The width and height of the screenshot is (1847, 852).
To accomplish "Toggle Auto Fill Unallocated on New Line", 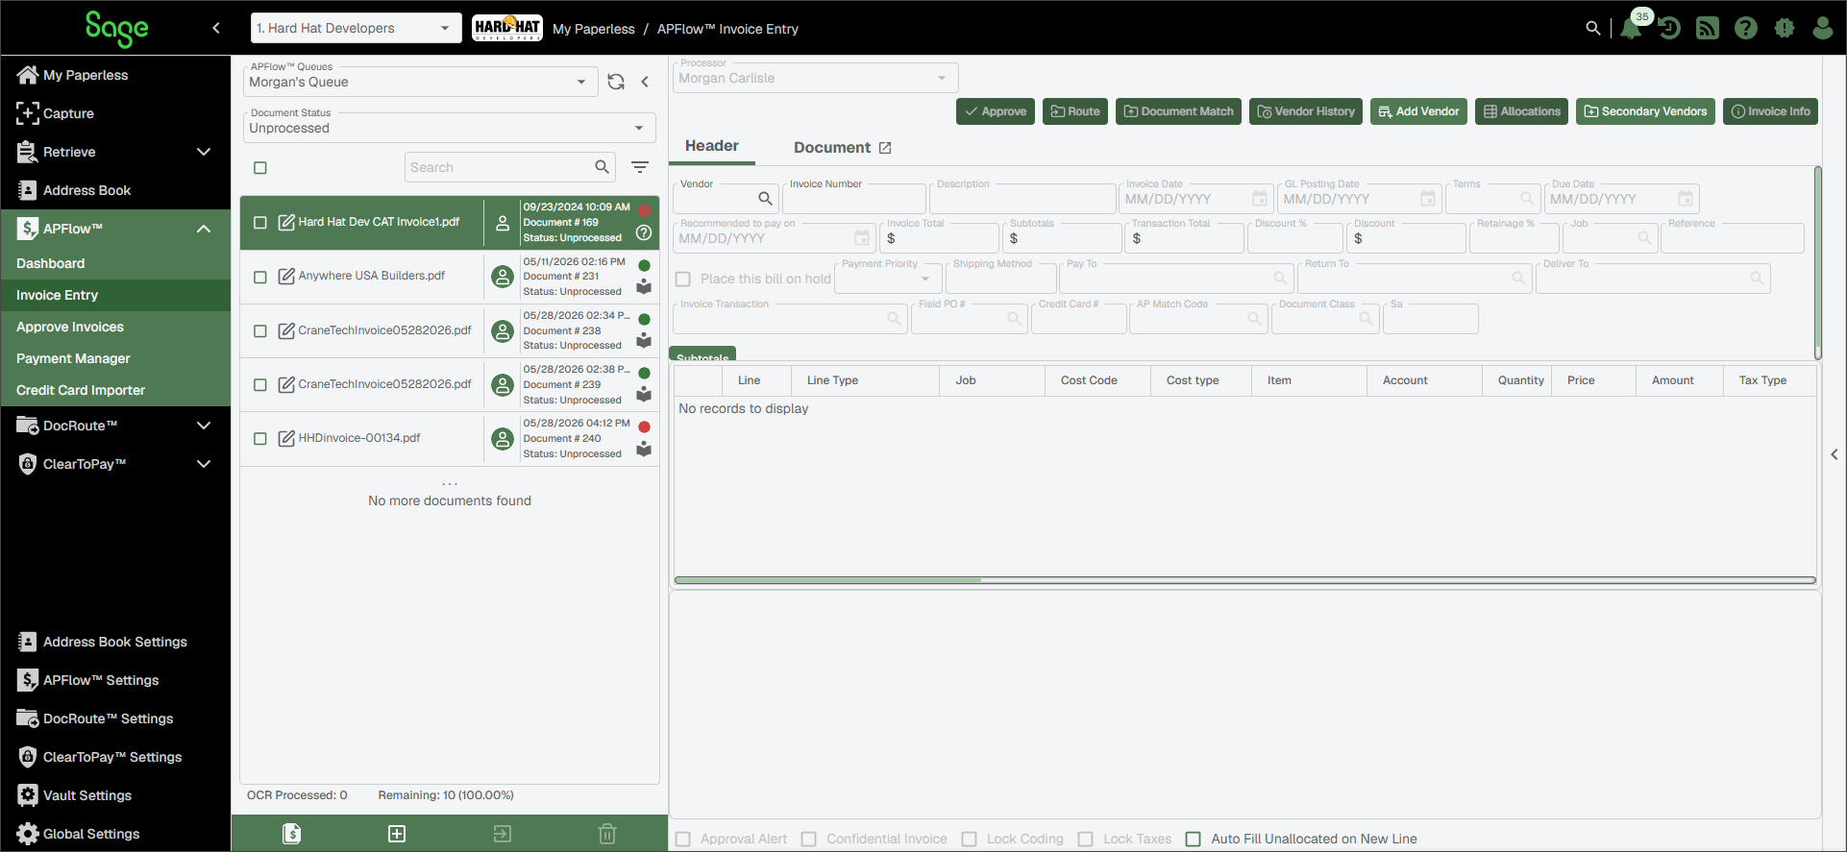I will (1194, 839).
